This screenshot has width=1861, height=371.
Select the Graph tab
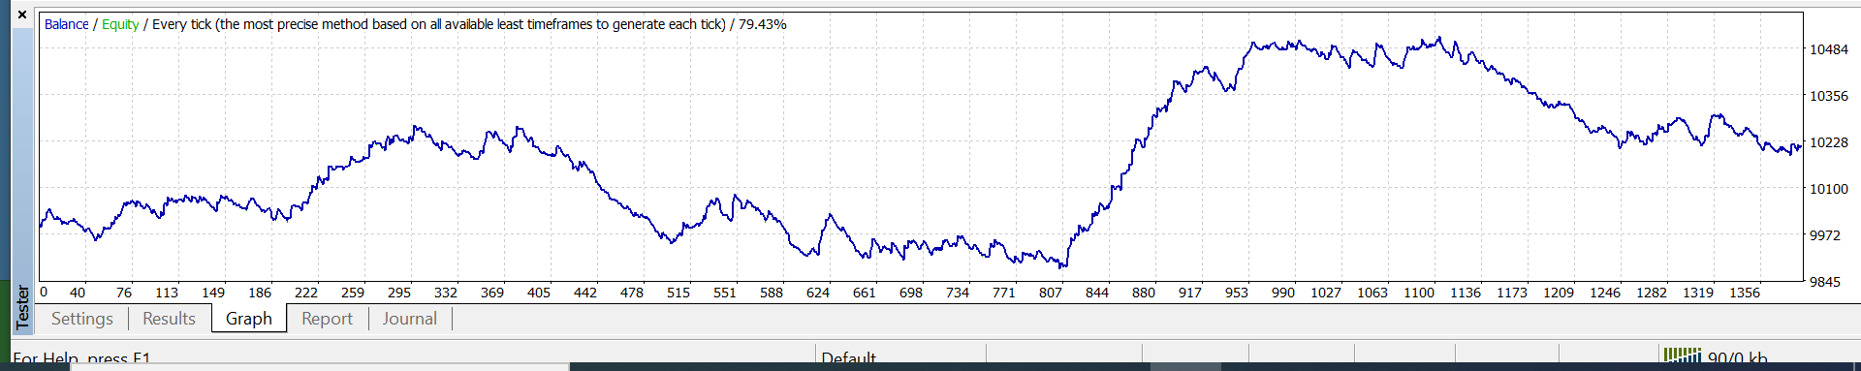[x=249, y=319]
